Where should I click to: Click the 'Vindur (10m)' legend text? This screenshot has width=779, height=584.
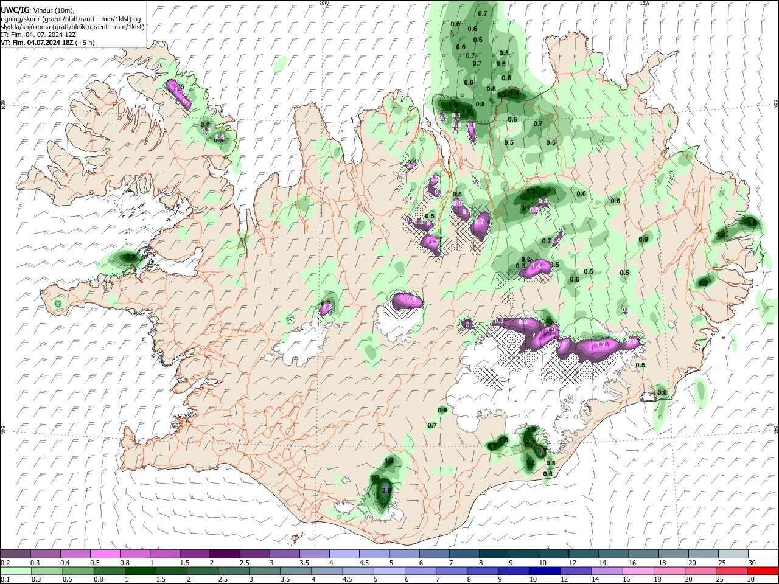coord(52,10)
